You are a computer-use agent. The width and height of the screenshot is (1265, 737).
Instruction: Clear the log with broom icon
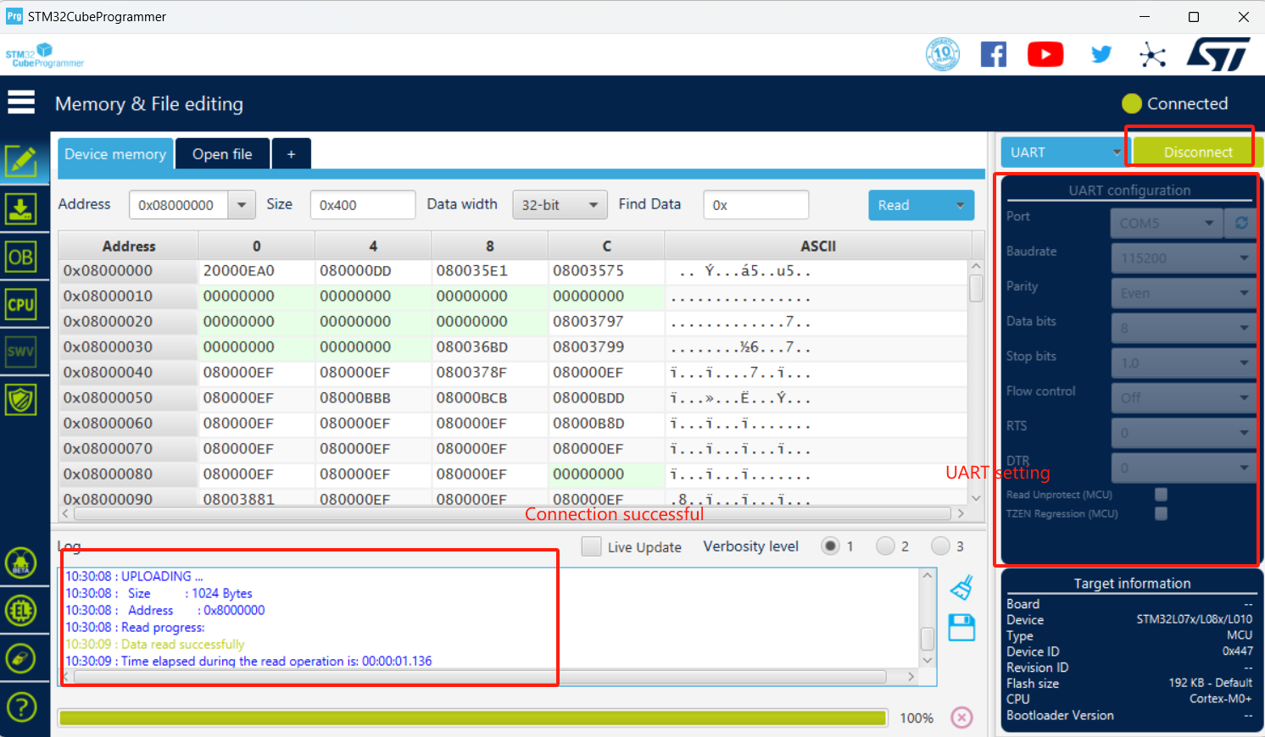tap(961, 587)
